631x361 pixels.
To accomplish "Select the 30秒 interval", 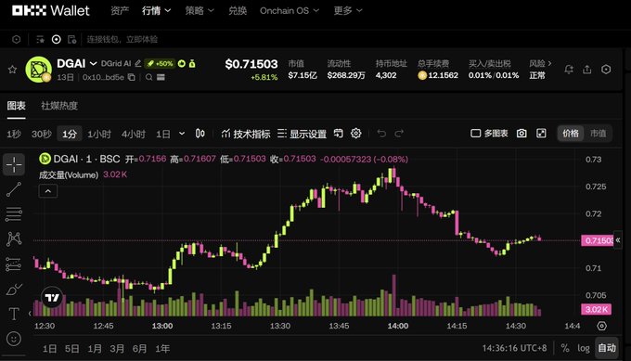I will point(42,134).
